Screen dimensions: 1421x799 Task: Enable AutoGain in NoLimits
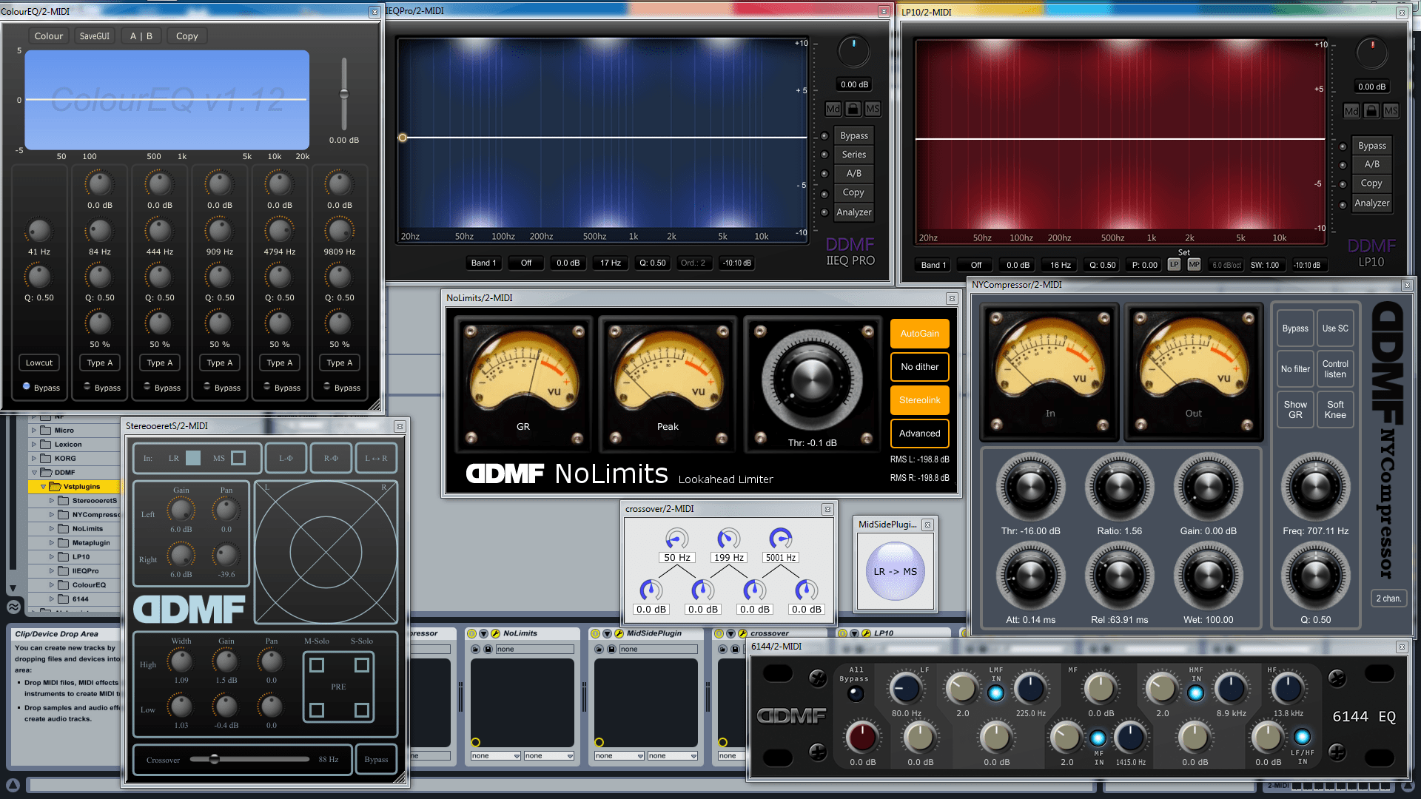[919, 334]
